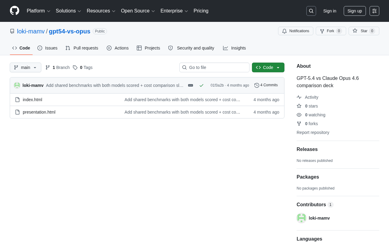Expand the Enterprise menu
This screenshot has height=243, width=389.
pyautogui.click(x=174, y=11)
